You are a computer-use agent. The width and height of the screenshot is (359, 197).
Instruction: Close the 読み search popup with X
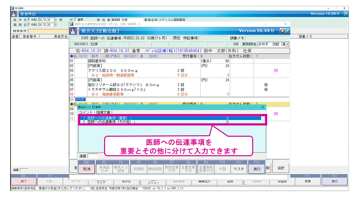click(x=263, y=107)
